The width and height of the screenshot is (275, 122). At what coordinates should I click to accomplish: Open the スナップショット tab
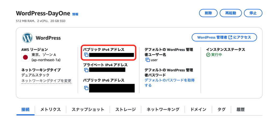88,110
